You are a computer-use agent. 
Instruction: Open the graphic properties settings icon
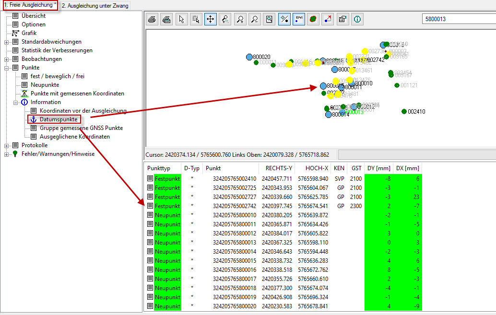342,19
